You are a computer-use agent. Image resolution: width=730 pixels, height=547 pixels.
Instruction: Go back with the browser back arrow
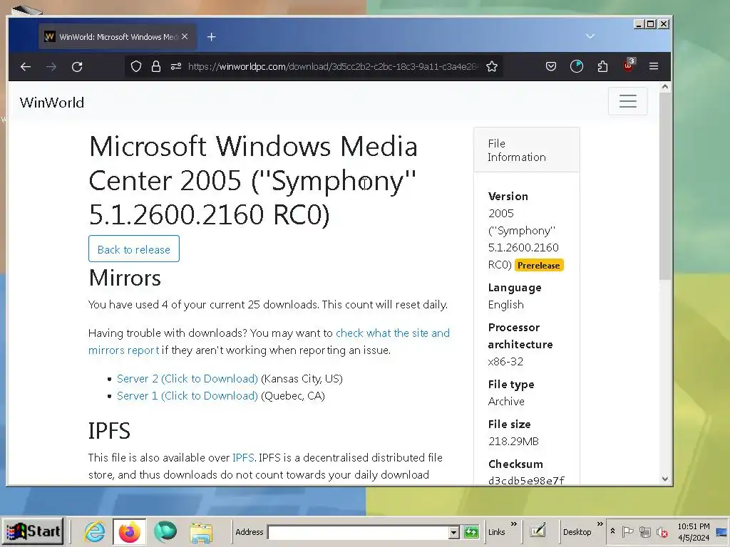coord(26,66)
